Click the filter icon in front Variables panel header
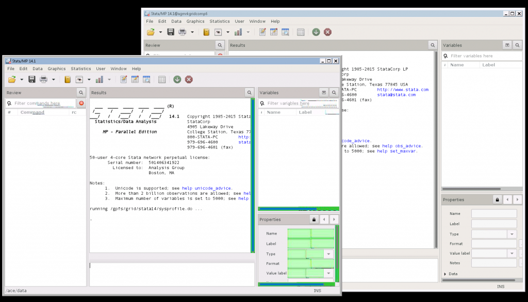528x302 pixels. pos(324,93)
